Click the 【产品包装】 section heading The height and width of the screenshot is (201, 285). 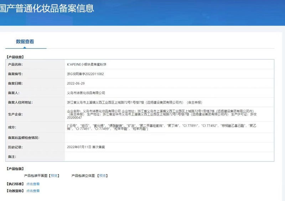[15, 169]
